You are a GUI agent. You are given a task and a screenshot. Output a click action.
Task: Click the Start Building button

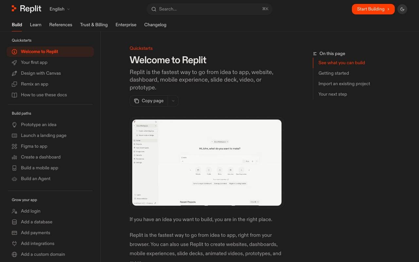(373, 9)
